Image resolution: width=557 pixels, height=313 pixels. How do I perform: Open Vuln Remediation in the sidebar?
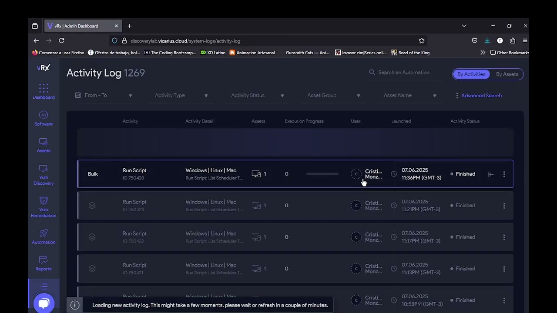pyautogui.click(x=44, y=207)
